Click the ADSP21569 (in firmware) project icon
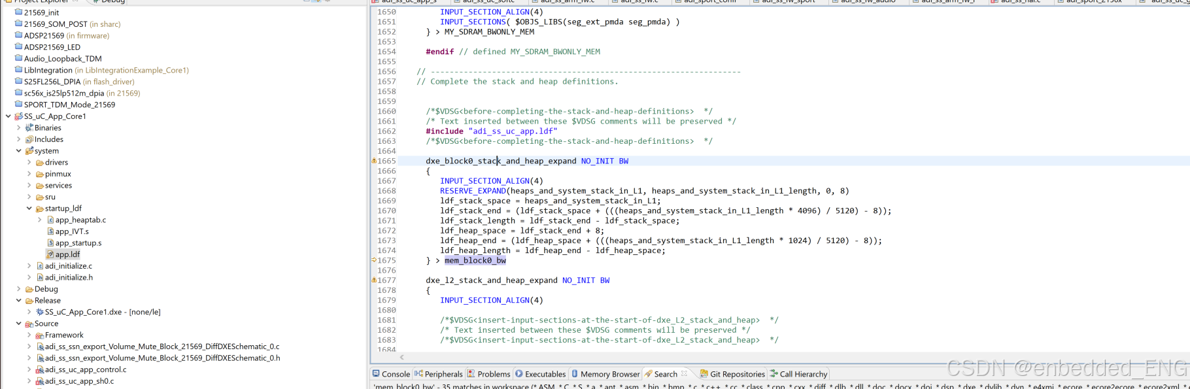Screen dimensions: 1190x389 coord(18,35)
